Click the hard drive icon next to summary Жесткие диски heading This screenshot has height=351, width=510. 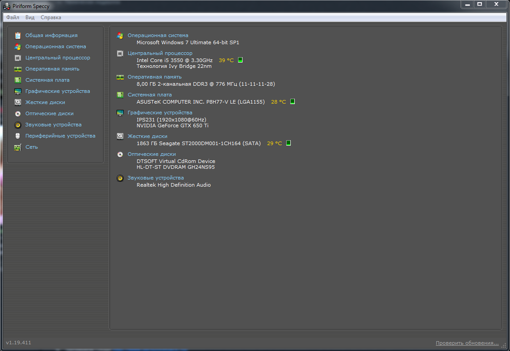click(x=120, y=136)
